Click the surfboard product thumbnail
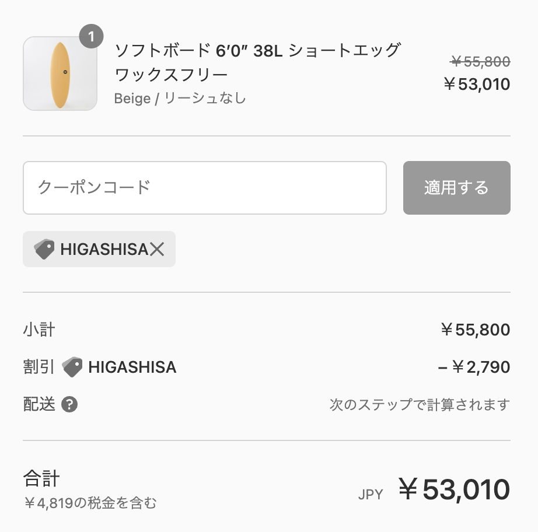This screenshot has height=532, width=538. [x=60, y=73]
